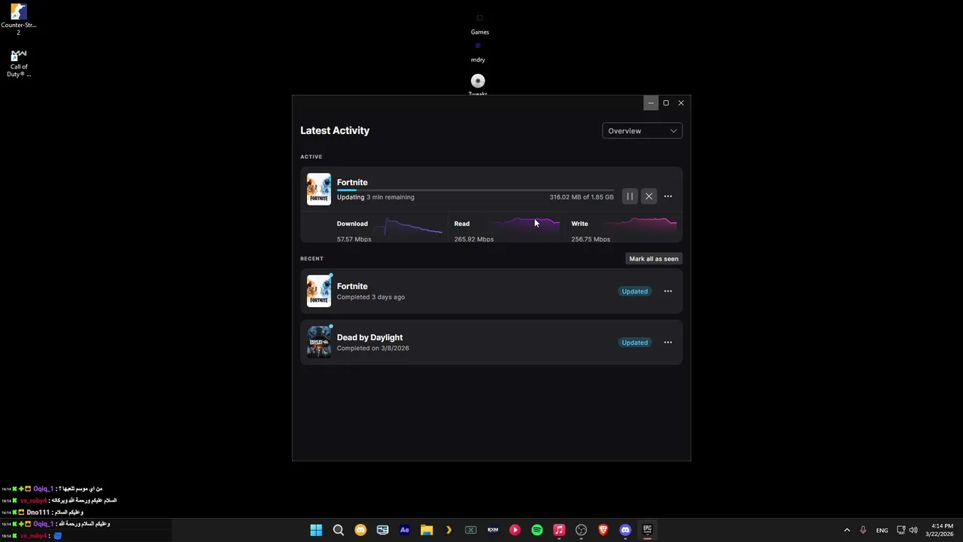Pause the Fortnite update
Screen dimensions: 963x542
[x=630, y=196]
